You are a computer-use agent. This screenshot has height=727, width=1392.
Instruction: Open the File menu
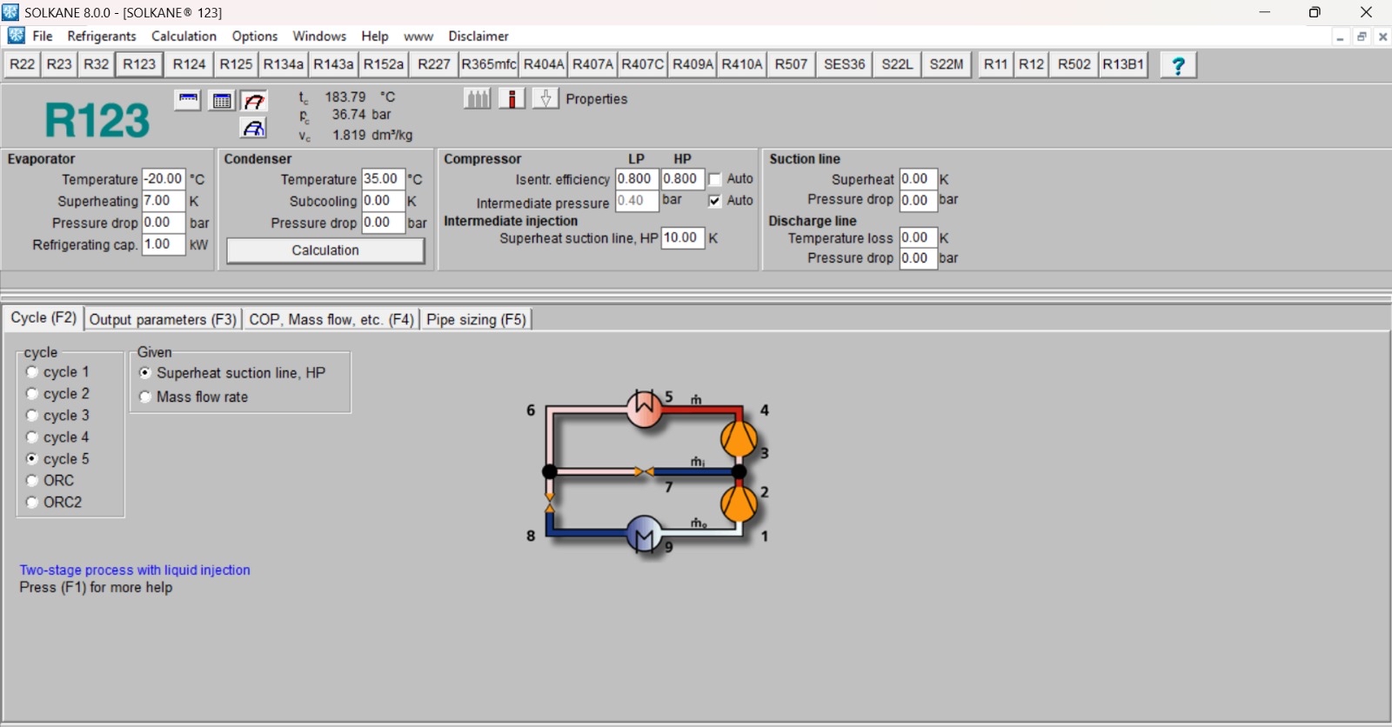[43, 36]
